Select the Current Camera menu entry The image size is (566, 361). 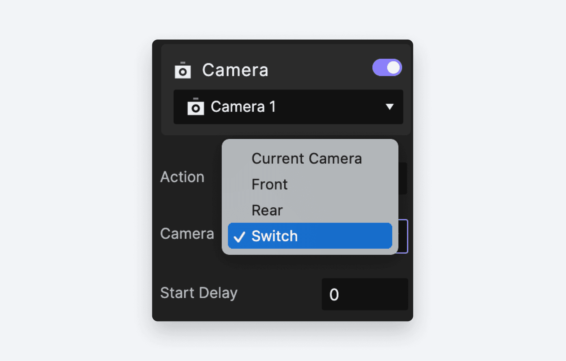pos(307,158)
